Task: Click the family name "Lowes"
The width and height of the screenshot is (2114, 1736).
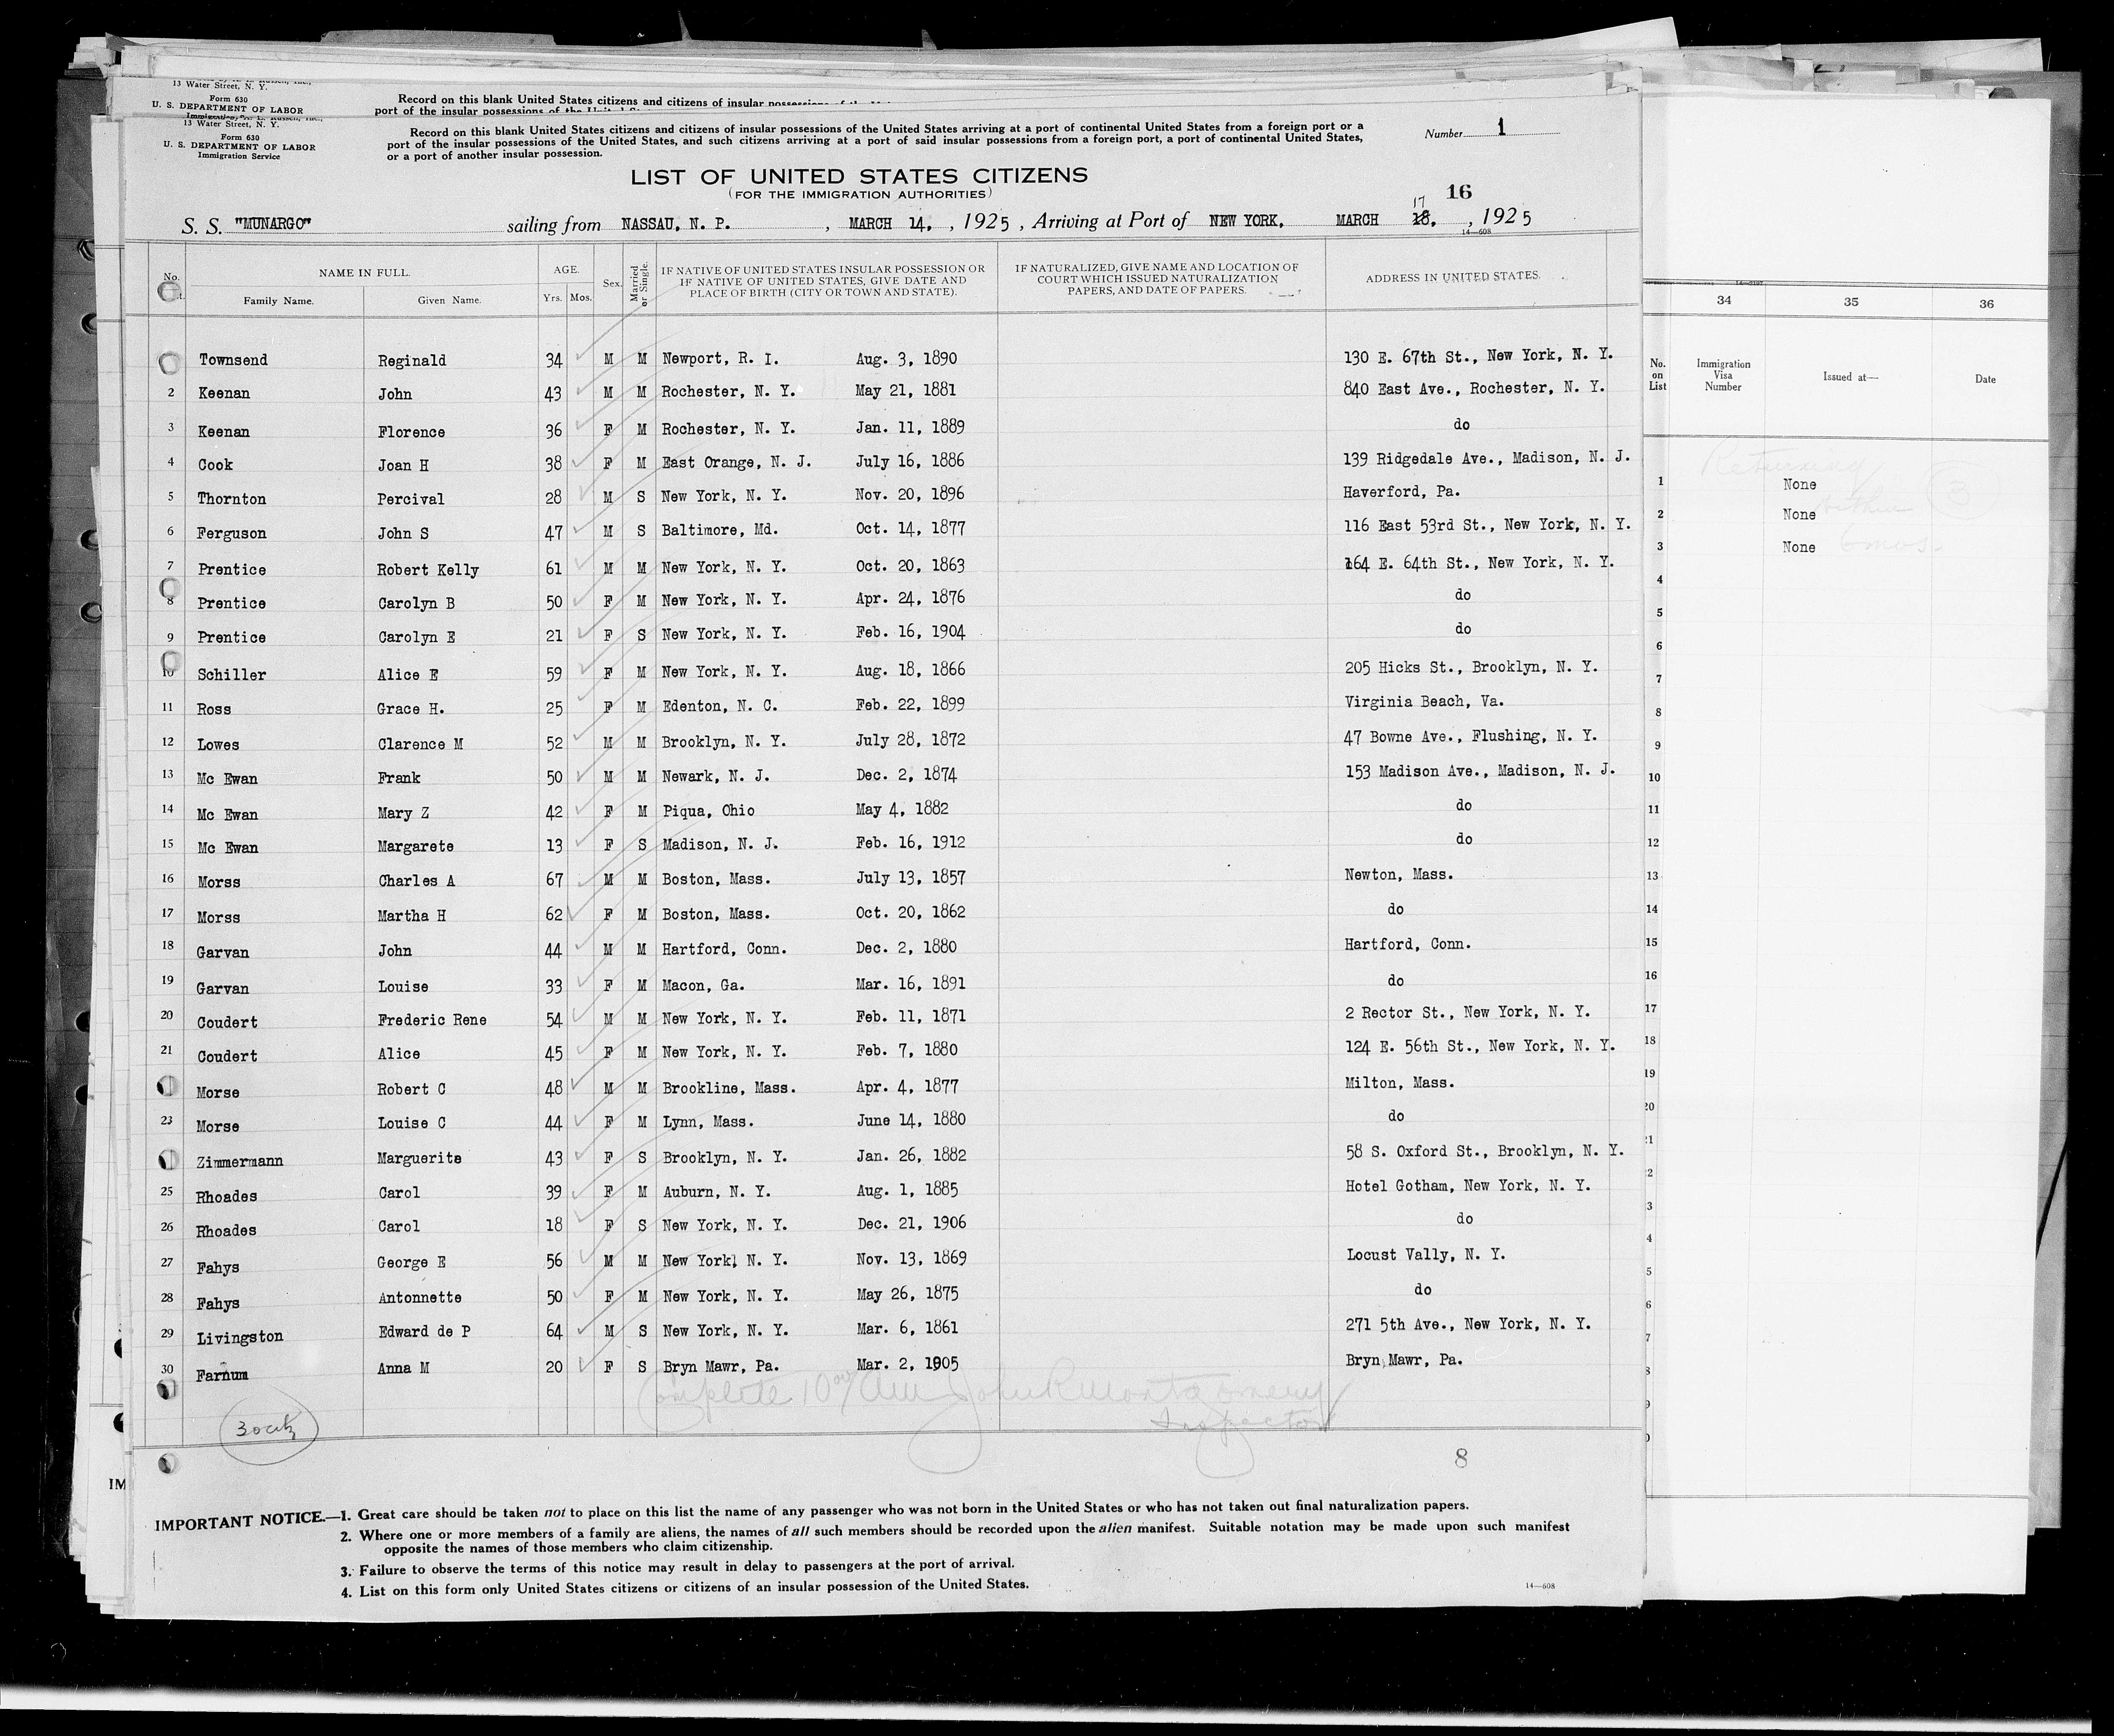Action: pyautogui.click(x=218, y=745)
